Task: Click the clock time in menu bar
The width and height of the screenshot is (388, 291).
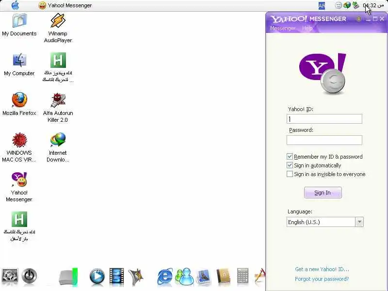Action: point(373,5)
